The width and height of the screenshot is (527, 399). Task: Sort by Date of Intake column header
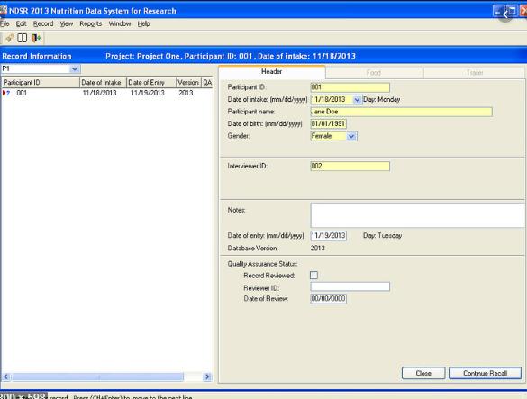(103, 83)
